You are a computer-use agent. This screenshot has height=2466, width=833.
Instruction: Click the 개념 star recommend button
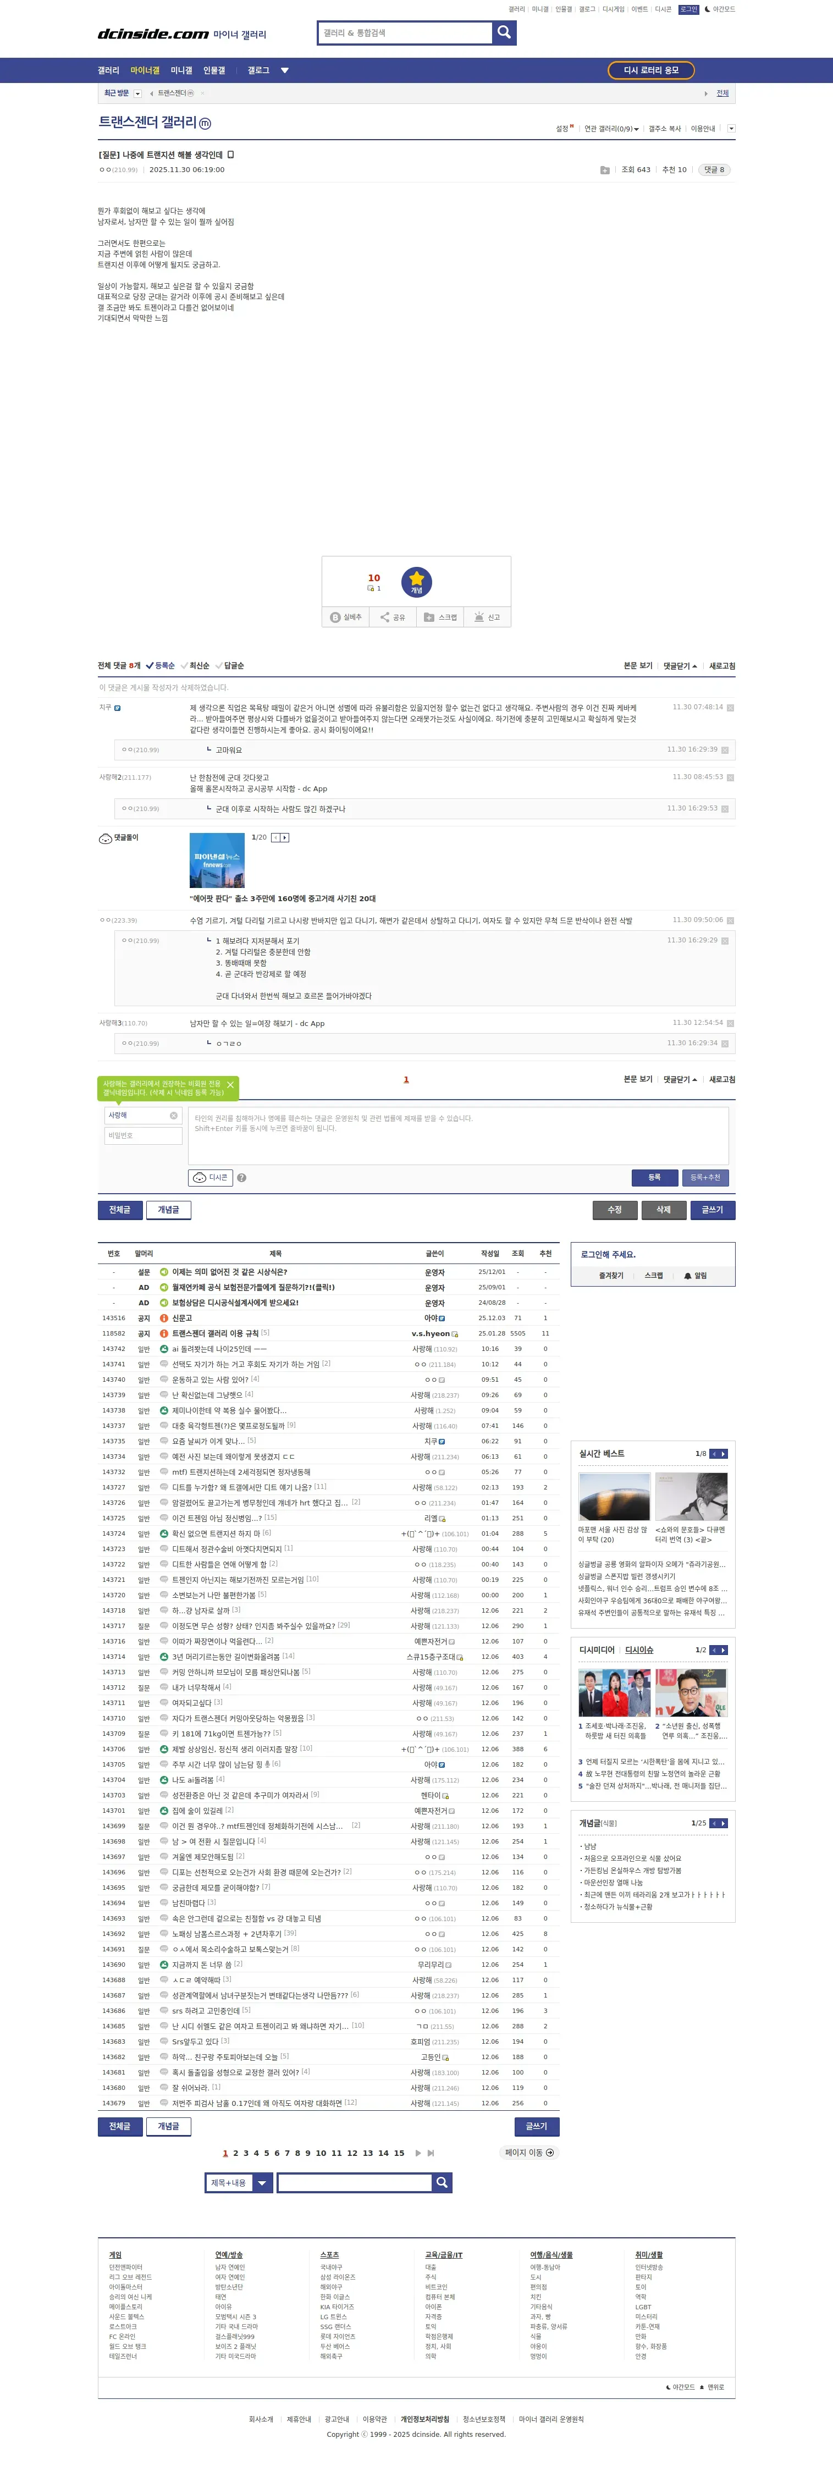click(x=417, y=581)
